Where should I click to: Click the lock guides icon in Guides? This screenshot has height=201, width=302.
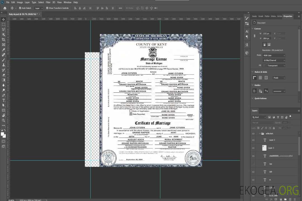(260, 91)
